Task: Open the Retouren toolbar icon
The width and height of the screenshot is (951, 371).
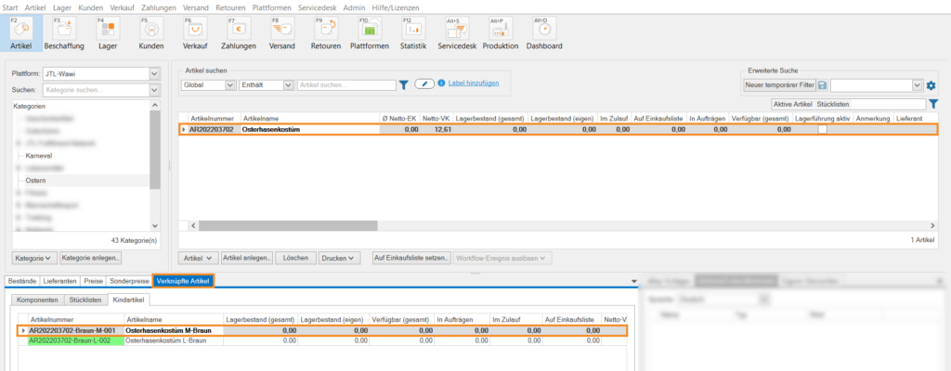Action: (325, 32)
